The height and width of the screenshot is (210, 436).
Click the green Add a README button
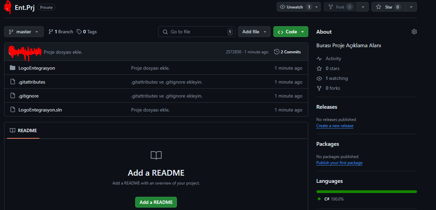click(x=156, y=202)
